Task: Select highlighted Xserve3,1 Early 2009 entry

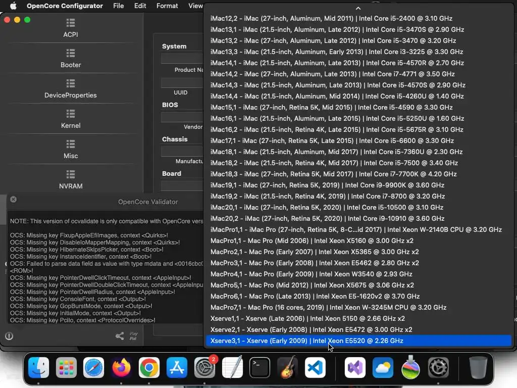Action: point(358,341)
